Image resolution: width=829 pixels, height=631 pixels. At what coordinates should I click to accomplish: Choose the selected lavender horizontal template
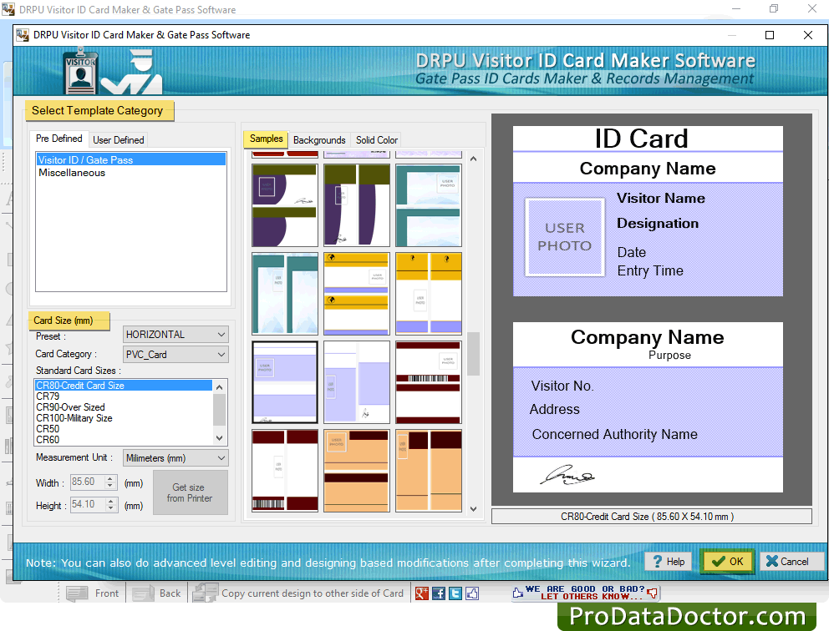pyautogui.click(x=285, y=382)
